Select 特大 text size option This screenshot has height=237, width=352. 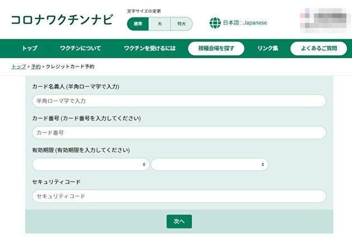tap(181, 23)
